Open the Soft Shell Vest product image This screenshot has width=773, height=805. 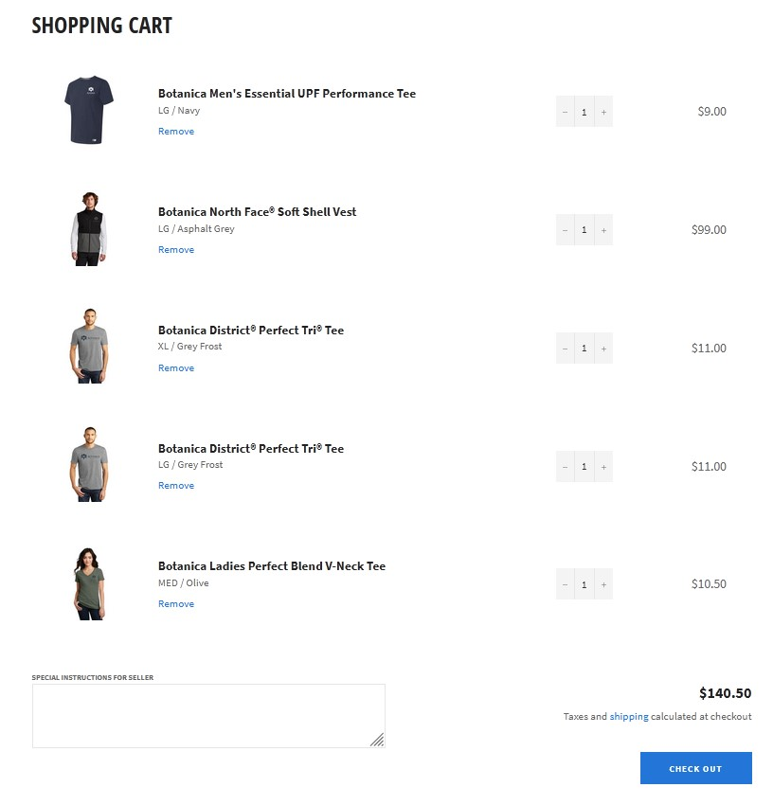89,229
